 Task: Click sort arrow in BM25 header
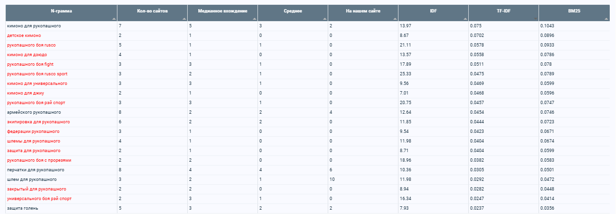605,18
